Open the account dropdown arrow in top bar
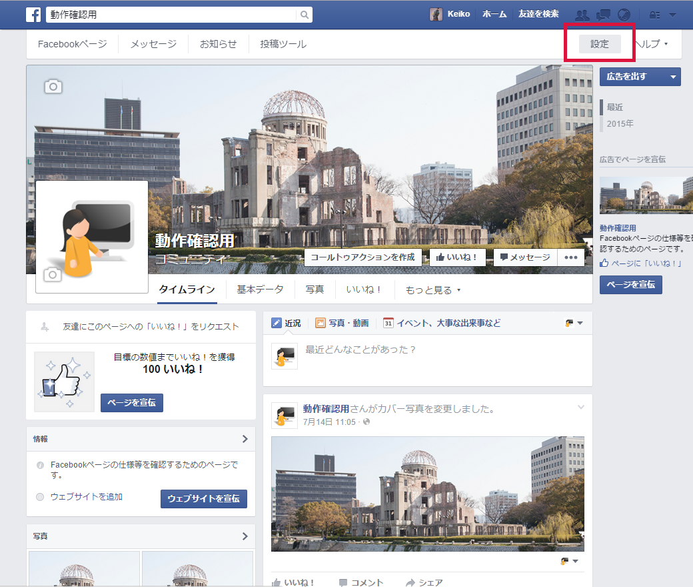 [x=672, y=15]
